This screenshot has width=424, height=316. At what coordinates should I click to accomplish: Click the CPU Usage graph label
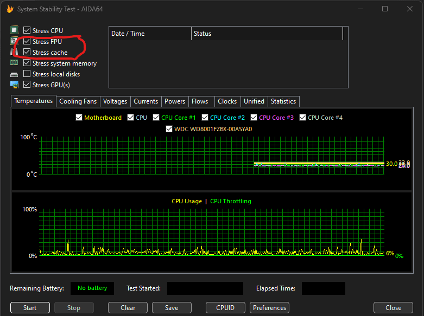click(187, 201)
